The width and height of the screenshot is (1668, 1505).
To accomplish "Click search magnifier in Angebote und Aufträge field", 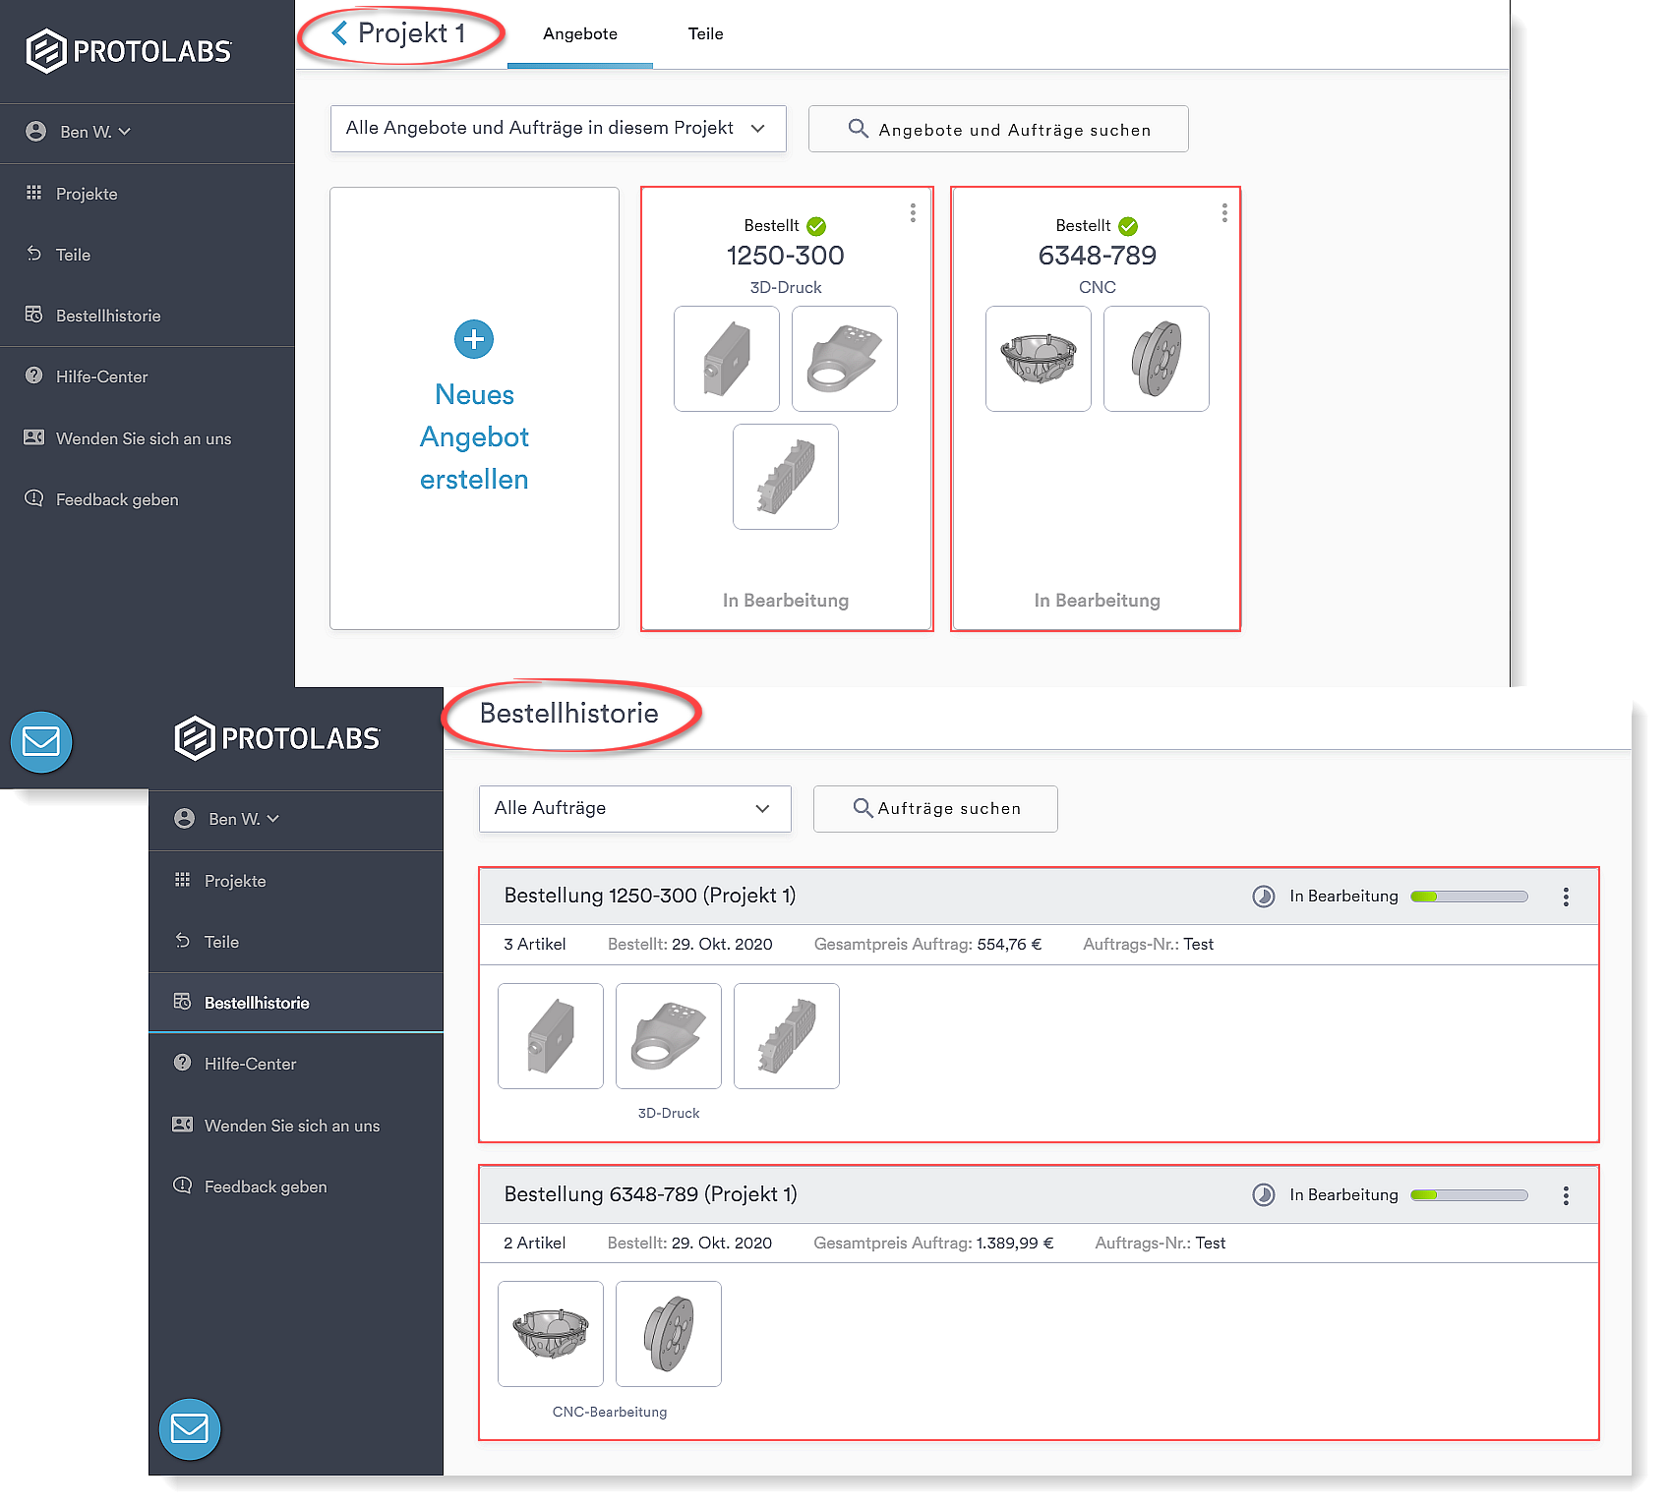I will coord(858,129).
